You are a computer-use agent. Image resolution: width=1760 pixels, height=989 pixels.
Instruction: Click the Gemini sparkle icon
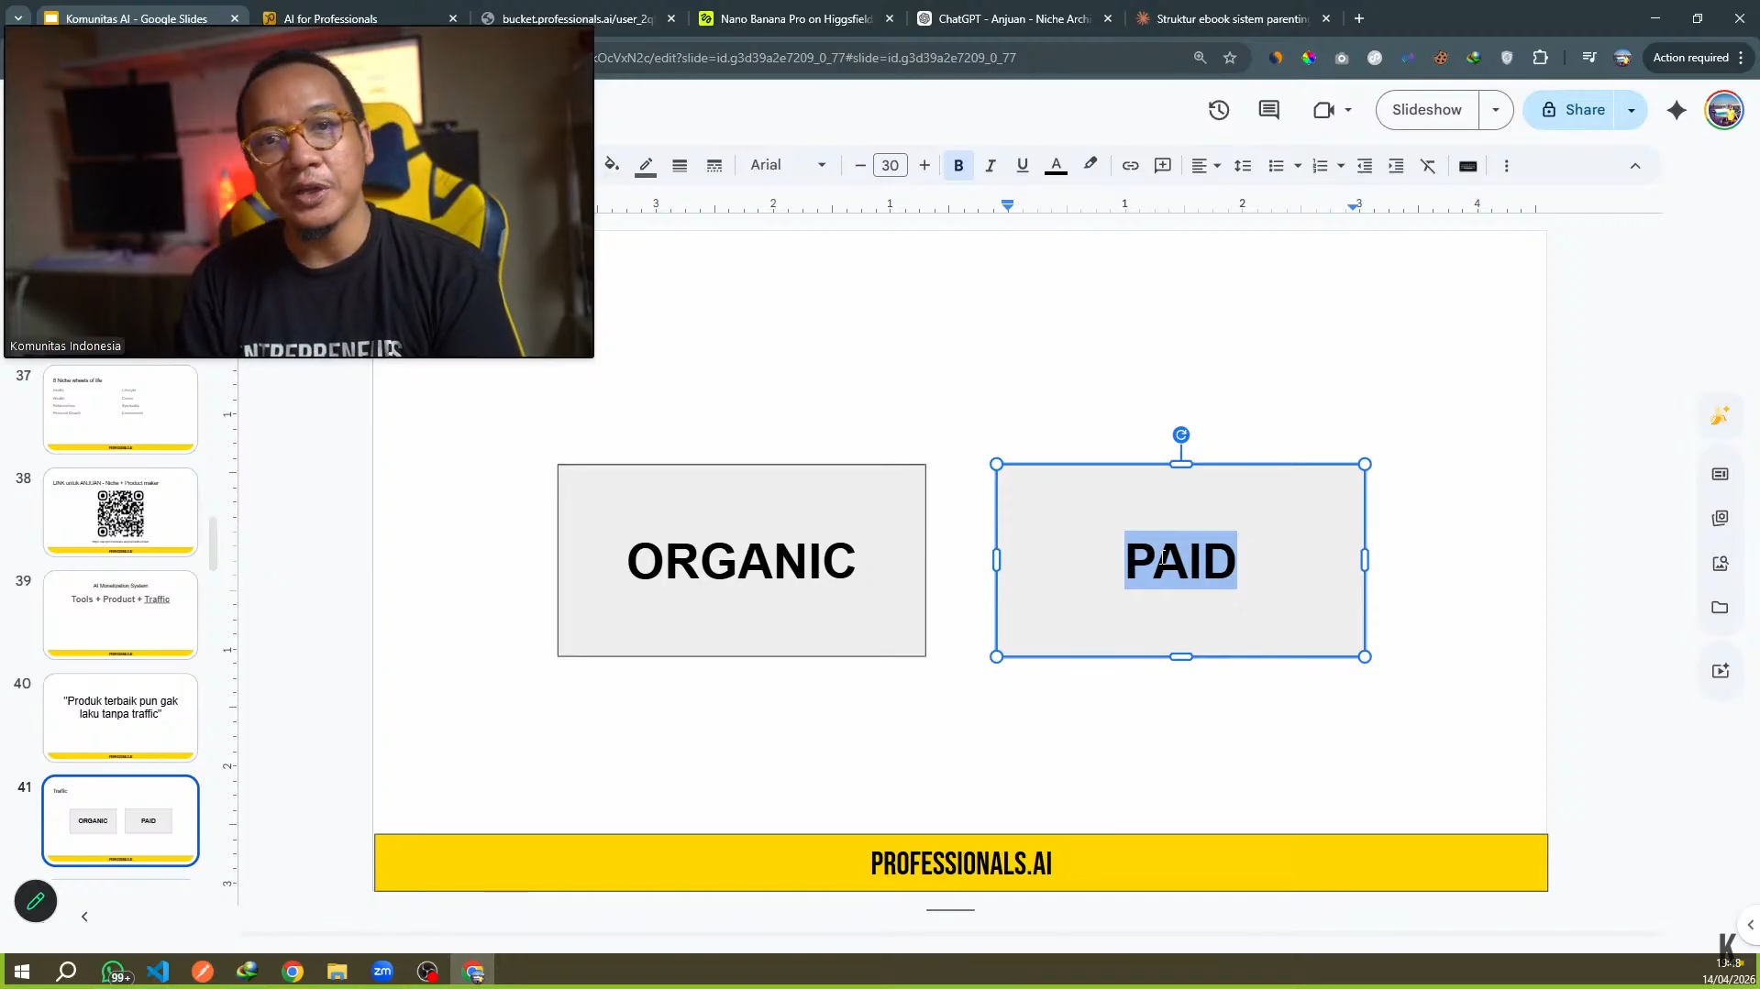pos(1677,110)
